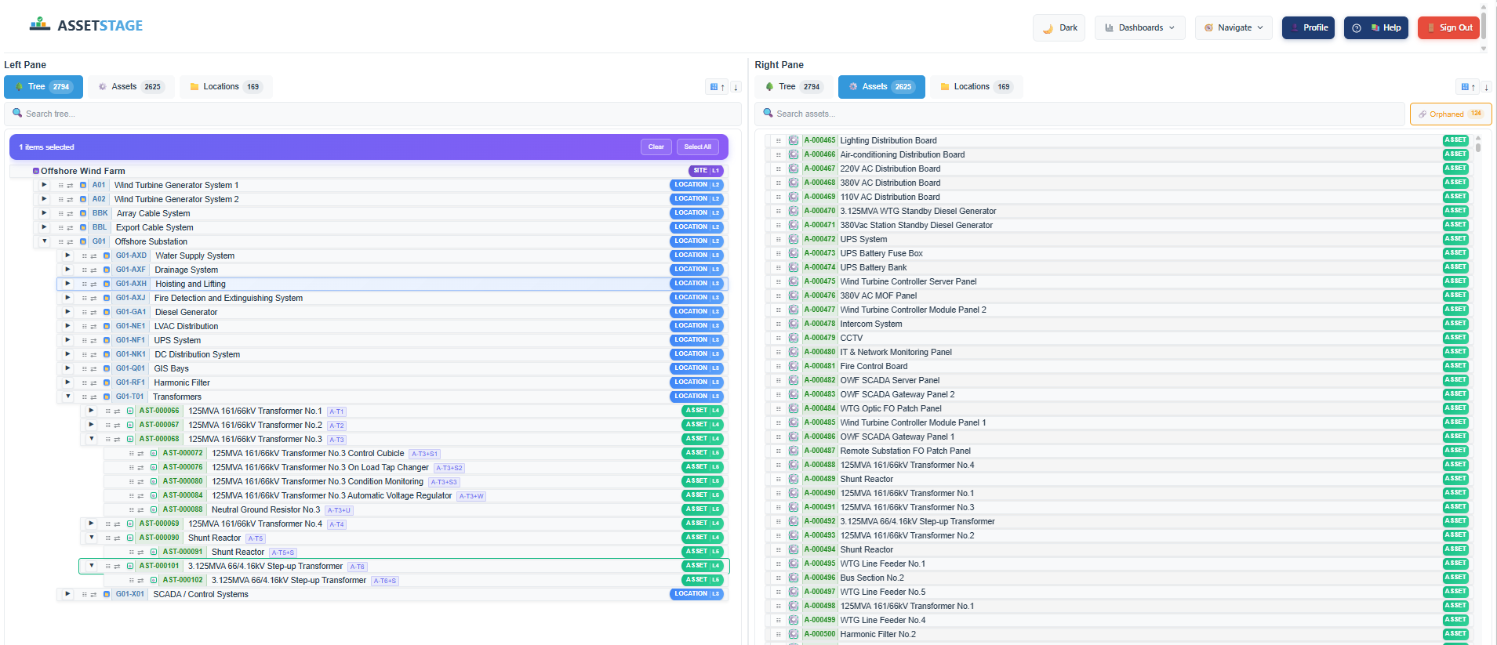Click the grid up-arrow icon in Right Pane
The height and width of the screenshot is (645, 1497).
(x=1466, y=87)
